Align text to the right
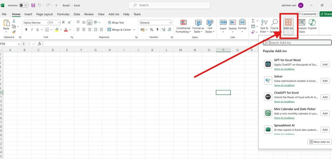The width and height of the screenshot is (332, 159). (x=89, y=30)
